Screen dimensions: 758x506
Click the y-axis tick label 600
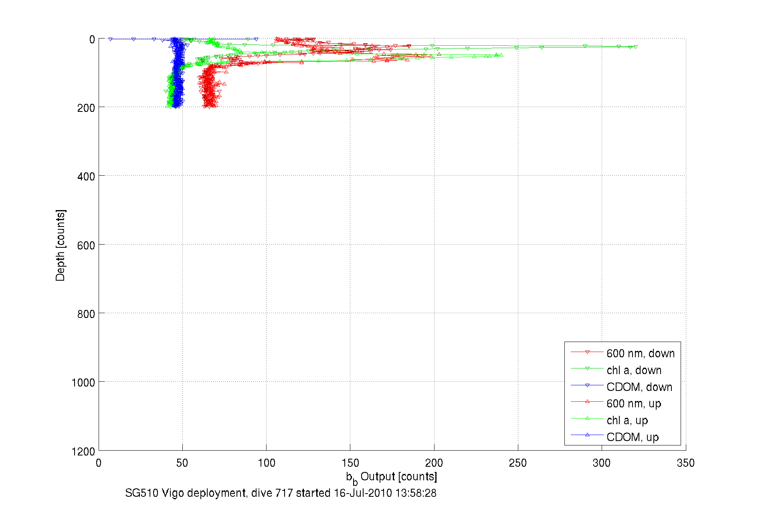(x=86, y=245)
